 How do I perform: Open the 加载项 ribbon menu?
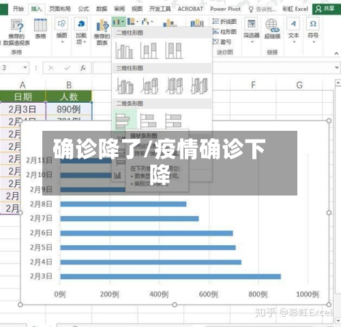81,31
